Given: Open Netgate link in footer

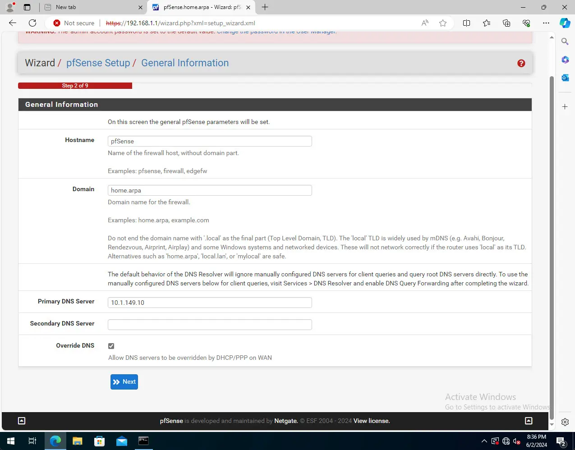Looking at the screenshot, I should point(286,421).
